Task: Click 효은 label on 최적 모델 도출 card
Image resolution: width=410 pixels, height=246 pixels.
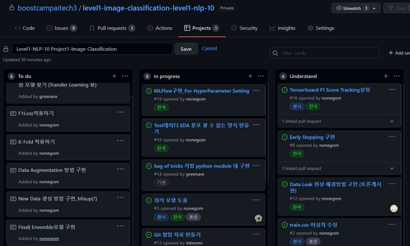Action: (193, 217)
